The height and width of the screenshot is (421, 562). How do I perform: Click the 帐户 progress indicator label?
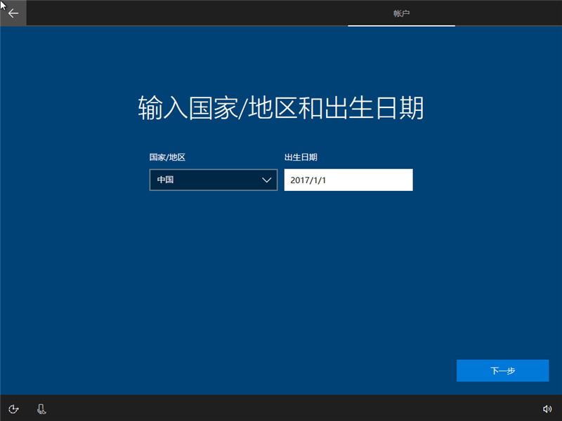click(401, 12)
